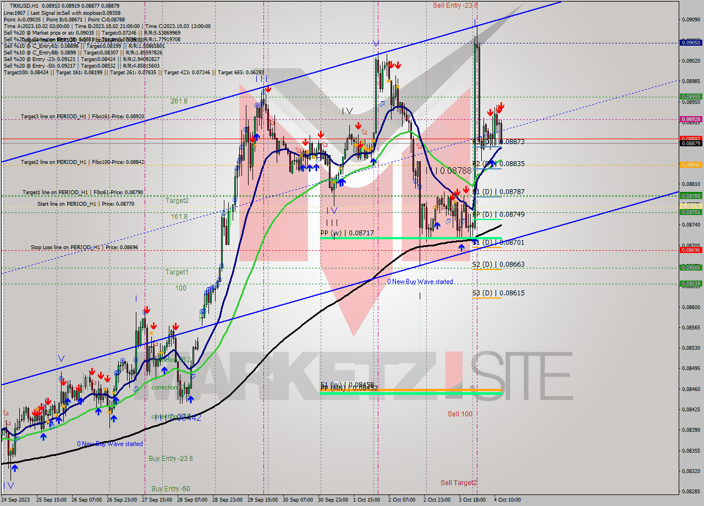Click the 'Sell Entry -23.6' label
This screenshot has height=506, width=704.
[455, 5]
